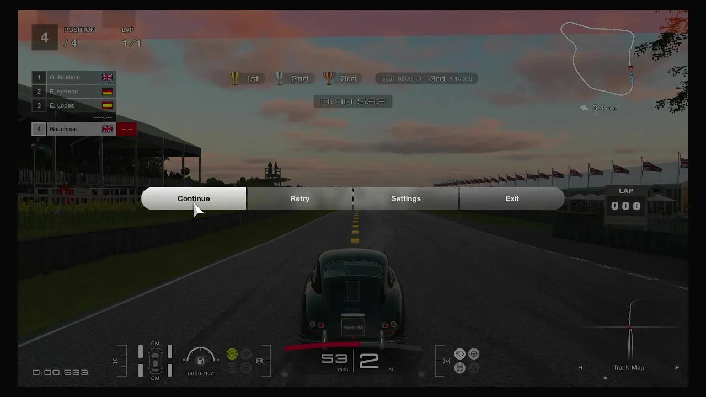Select F. Herman row in the standings
This screenshot has height=397, width=706.
click(x=73, y=91)
